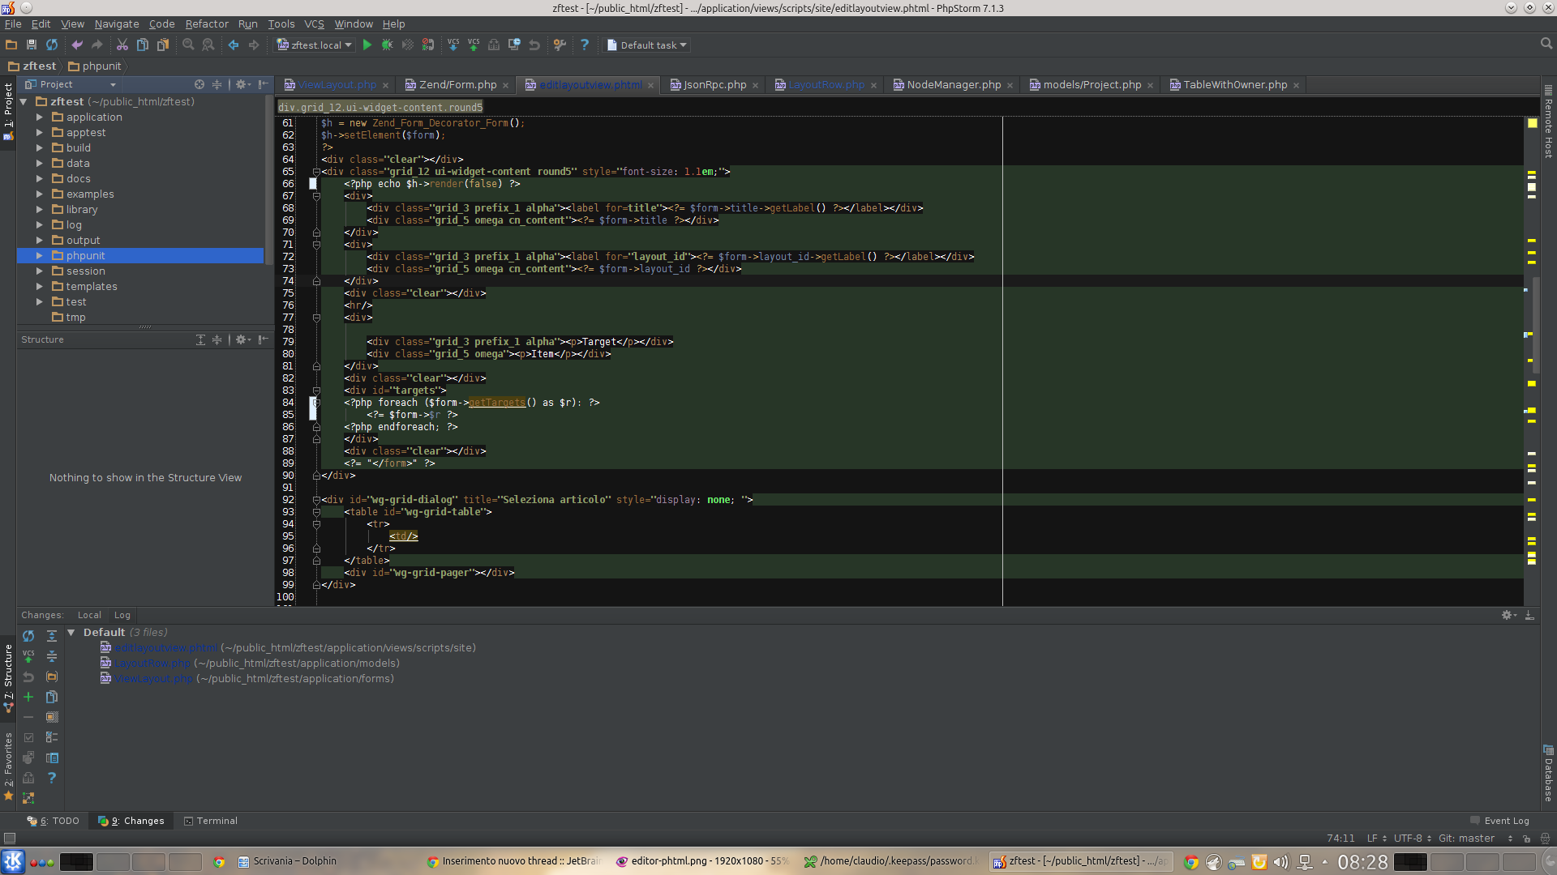1557x875 pixels.
Task: Collapse the Default changelist
Action: pyautogui.click(x=71, y=632)
